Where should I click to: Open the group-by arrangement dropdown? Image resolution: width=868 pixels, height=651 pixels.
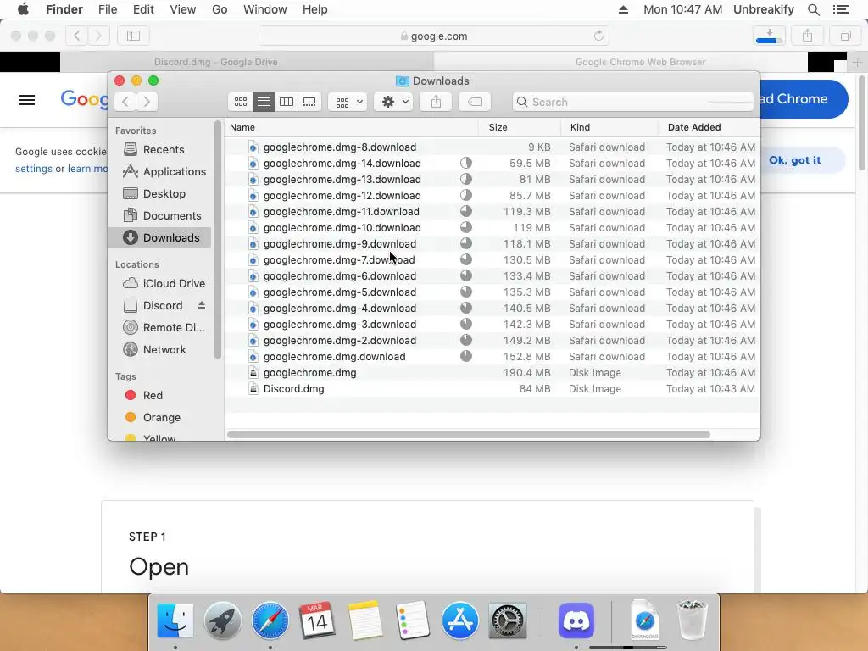click(348, 102)
